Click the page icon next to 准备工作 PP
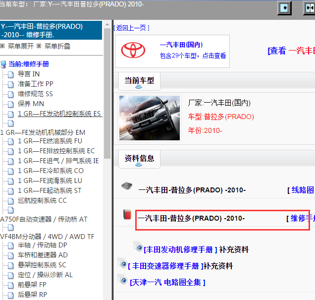The height and width of the screenshot is (300, 315). pos(11,84)
